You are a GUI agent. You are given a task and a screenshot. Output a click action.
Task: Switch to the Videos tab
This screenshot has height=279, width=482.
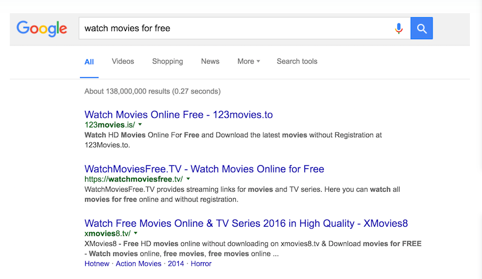point(123,61)
